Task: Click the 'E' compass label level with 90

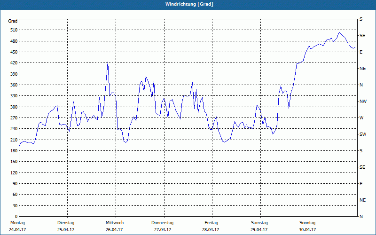Action: [x=361, y=184]
